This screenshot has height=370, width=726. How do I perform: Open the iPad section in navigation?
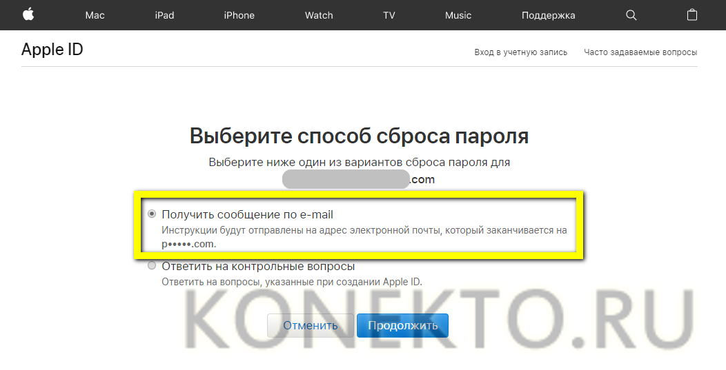point(164,15)
